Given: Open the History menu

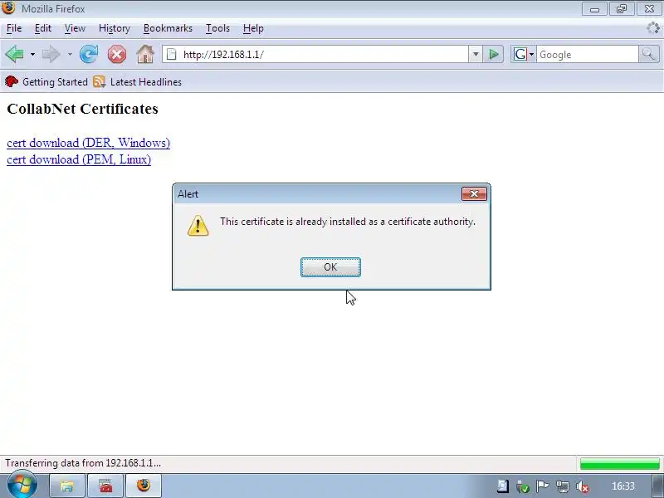Looking at the screenshot, I should pos(115,28).
